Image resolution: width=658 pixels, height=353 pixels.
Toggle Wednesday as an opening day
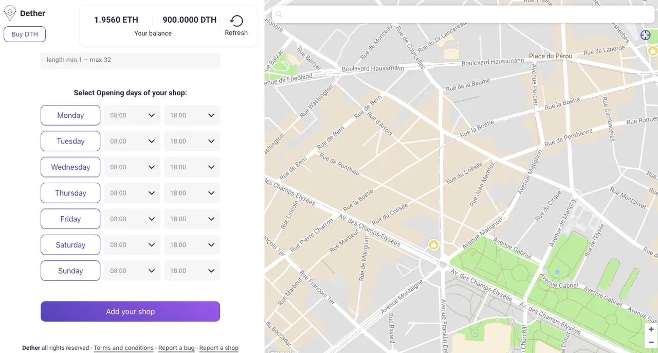70,167
